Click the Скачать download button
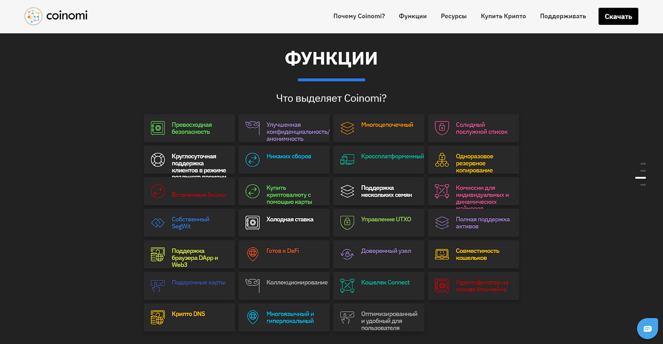The width and height of the screenshot is (663, 344). 618,17
